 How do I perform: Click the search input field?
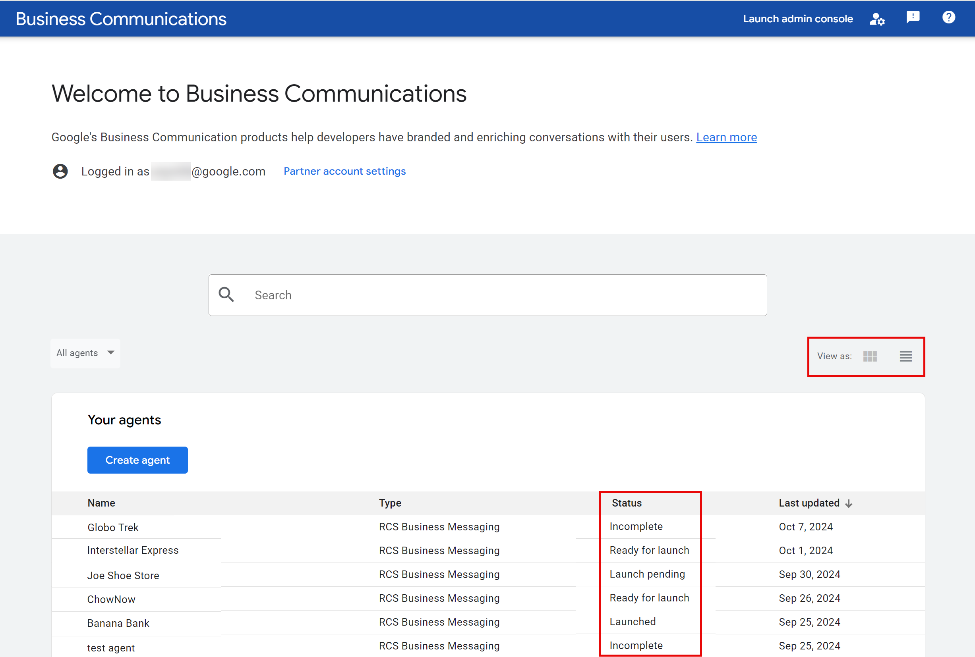487,295
